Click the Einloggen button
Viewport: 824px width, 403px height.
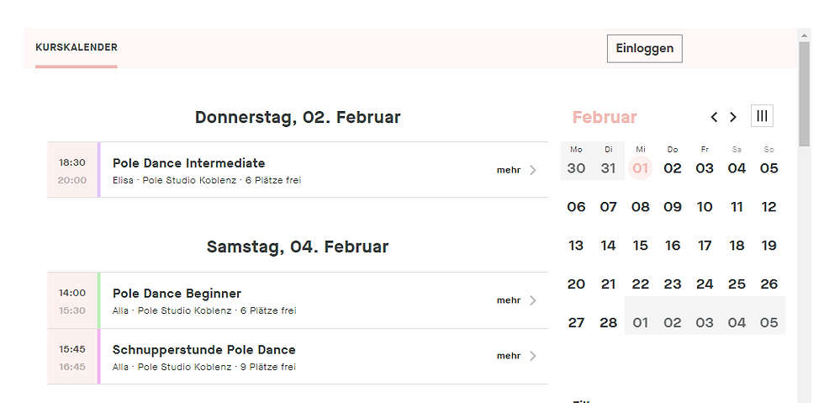pyautogui.click(x=644, y=48)
